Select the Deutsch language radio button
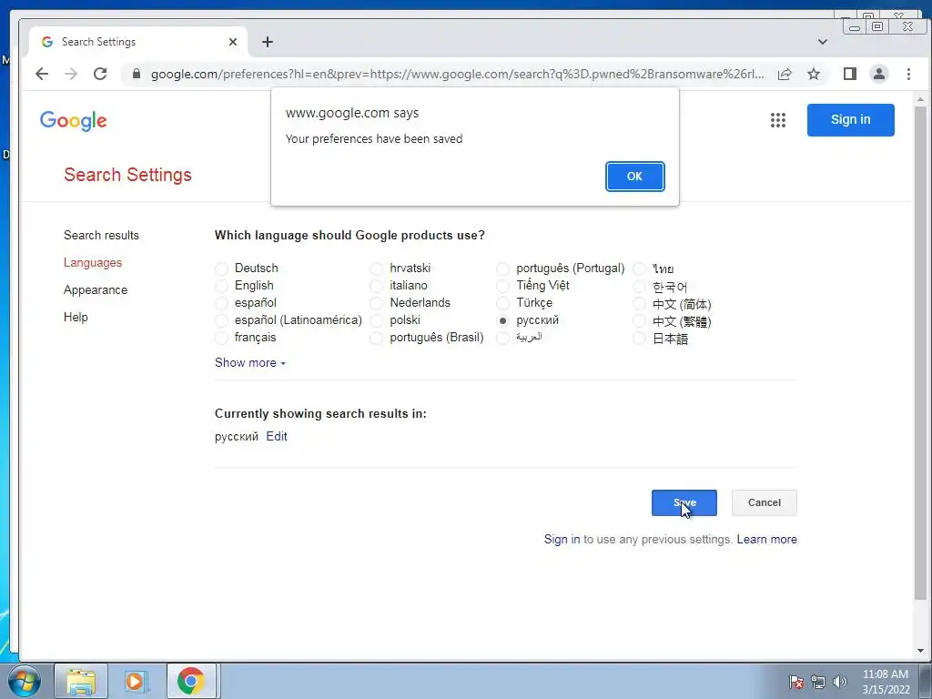Screen dimensions: 932x699 (x=222, y=268)
